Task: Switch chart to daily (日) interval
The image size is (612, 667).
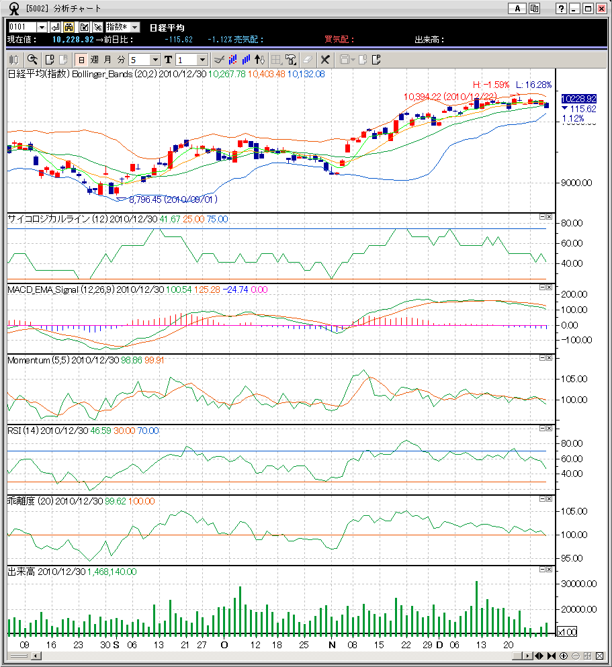Action: 81,60
